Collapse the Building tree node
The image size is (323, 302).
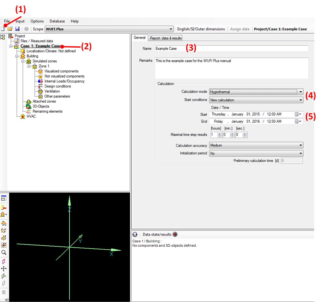17,56
